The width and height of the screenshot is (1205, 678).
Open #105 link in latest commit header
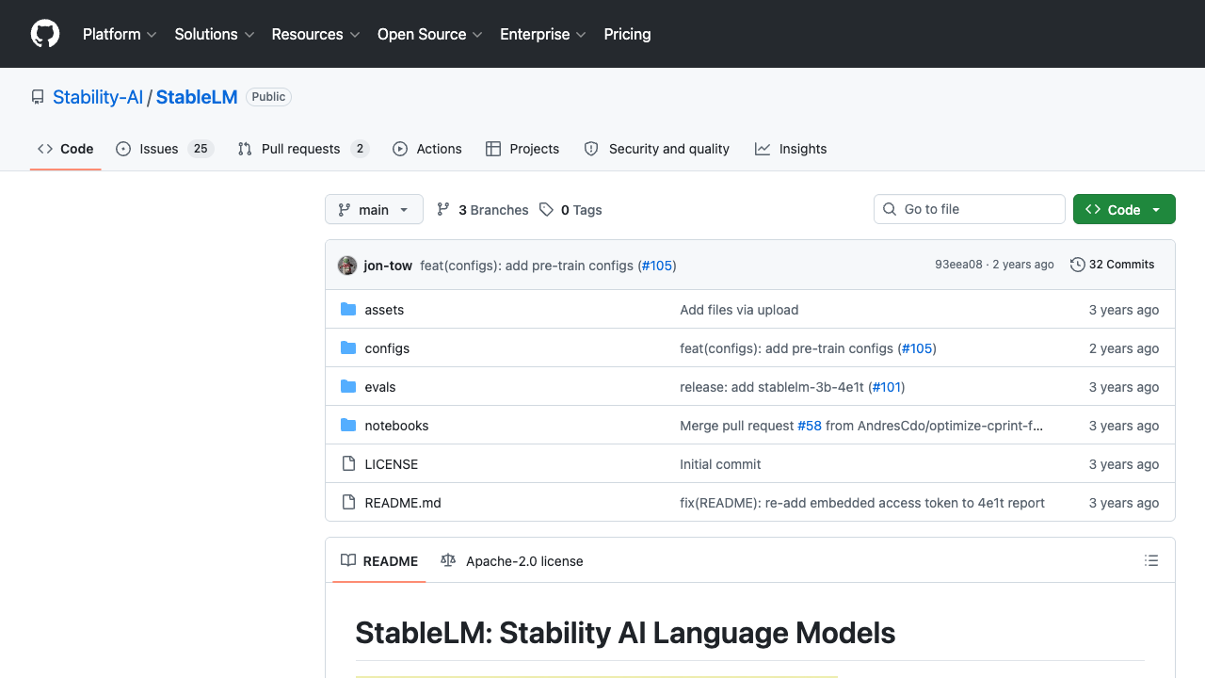point(657,266)
